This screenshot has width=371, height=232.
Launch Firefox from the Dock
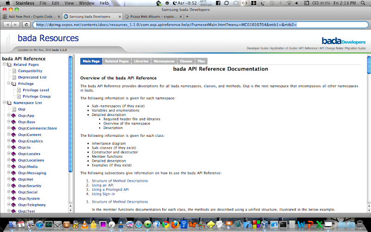pos(175,224)
